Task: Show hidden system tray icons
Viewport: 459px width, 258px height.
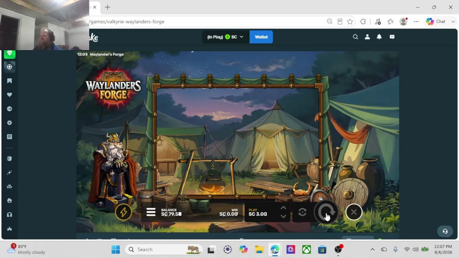Action: [372, 249]
